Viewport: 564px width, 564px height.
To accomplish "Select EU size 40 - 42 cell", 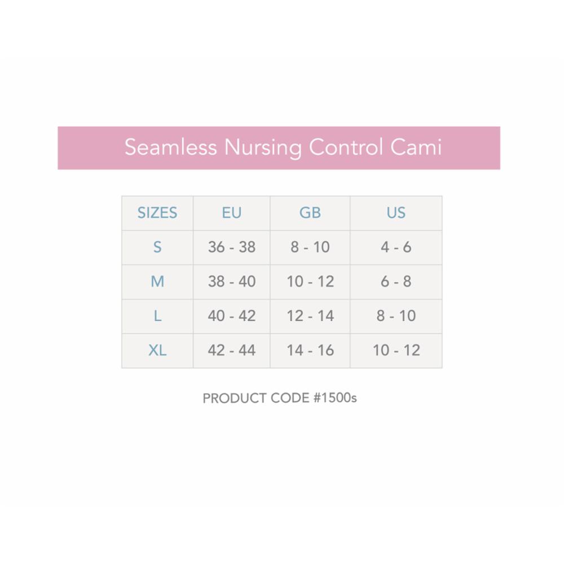I will coord(232,316).
